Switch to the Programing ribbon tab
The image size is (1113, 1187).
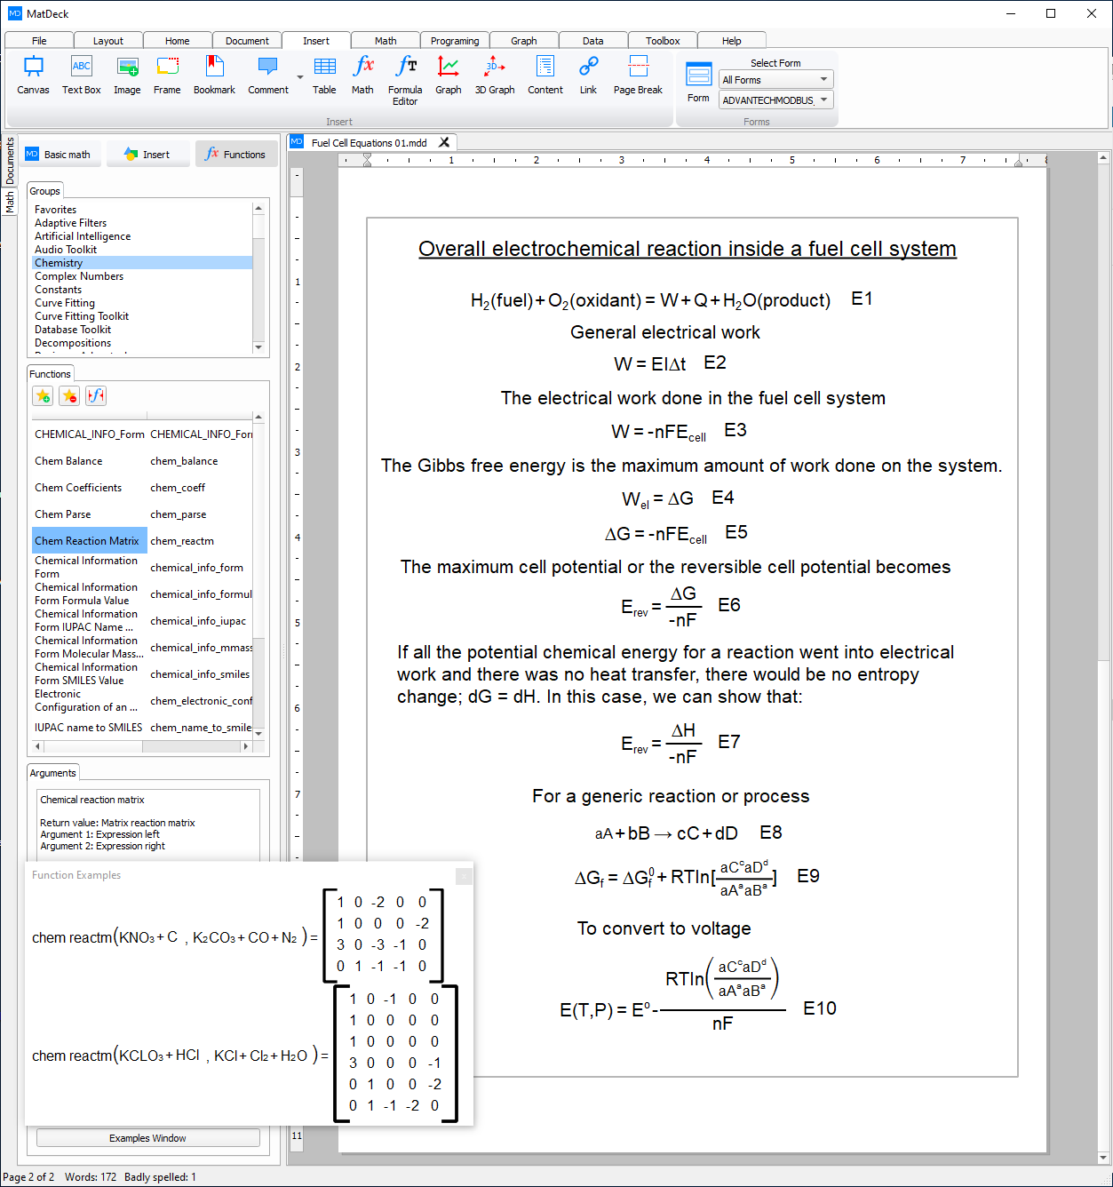pyautogui.click(x=455, y=41)
